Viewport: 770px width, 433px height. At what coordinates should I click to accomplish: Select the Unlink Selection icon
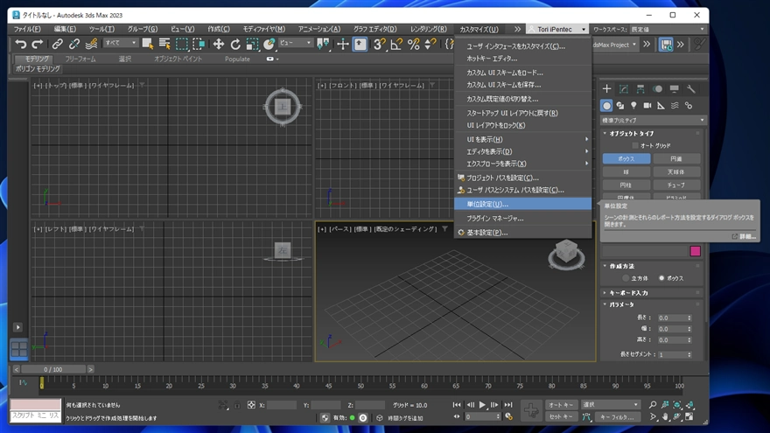tap(74, 45)
